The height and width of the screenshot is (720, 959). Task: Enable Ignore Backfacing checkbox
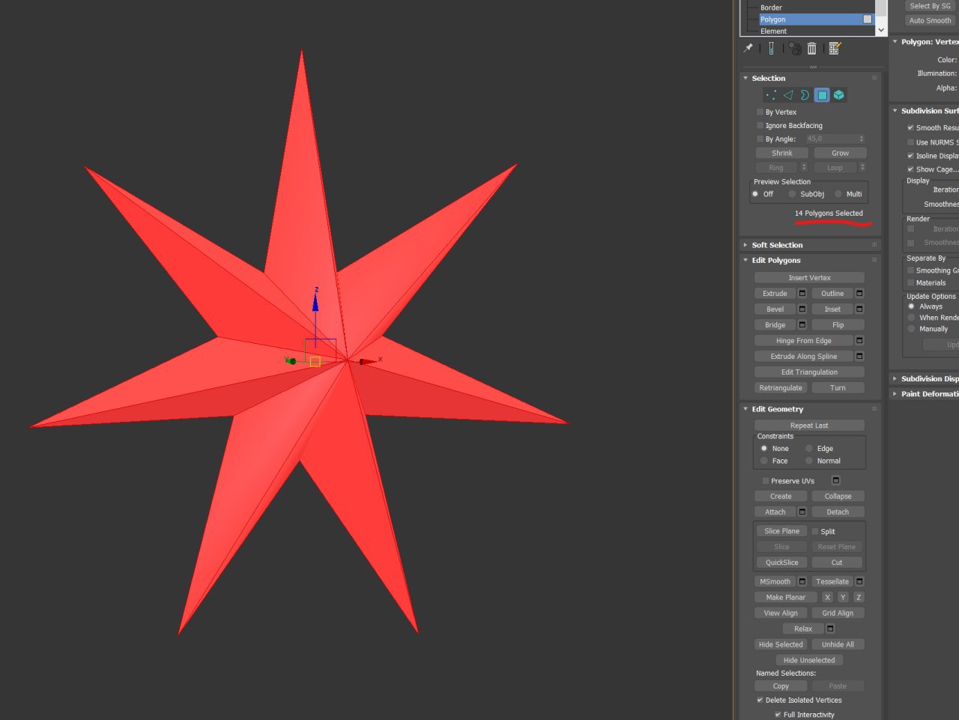(x=760, y=126)
